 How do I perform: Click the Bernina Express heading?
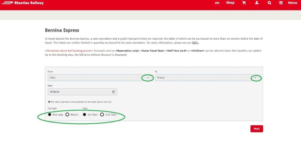tap(62, 30)
